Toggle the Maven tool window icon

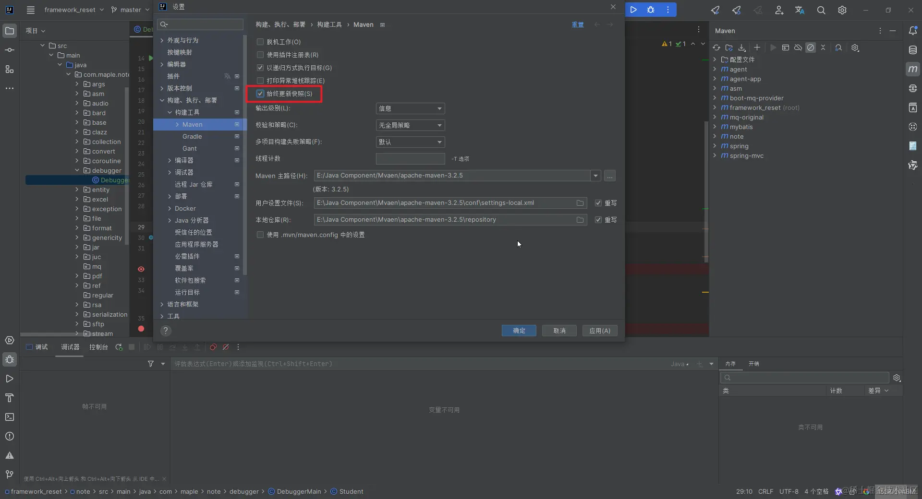click(913, 69)
